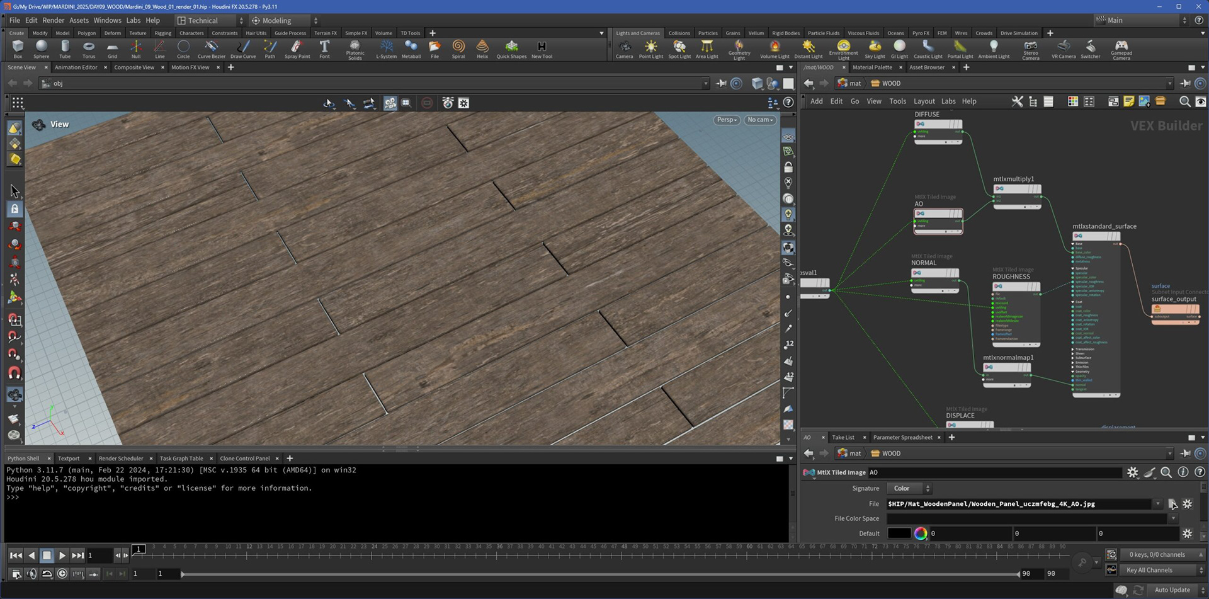Click the Helix shelf tool
Viewport: 1209px width, 599px height.
(x=482, y=49)
